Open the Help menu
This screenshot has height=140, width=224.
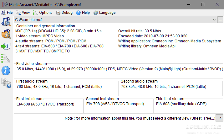83,13
